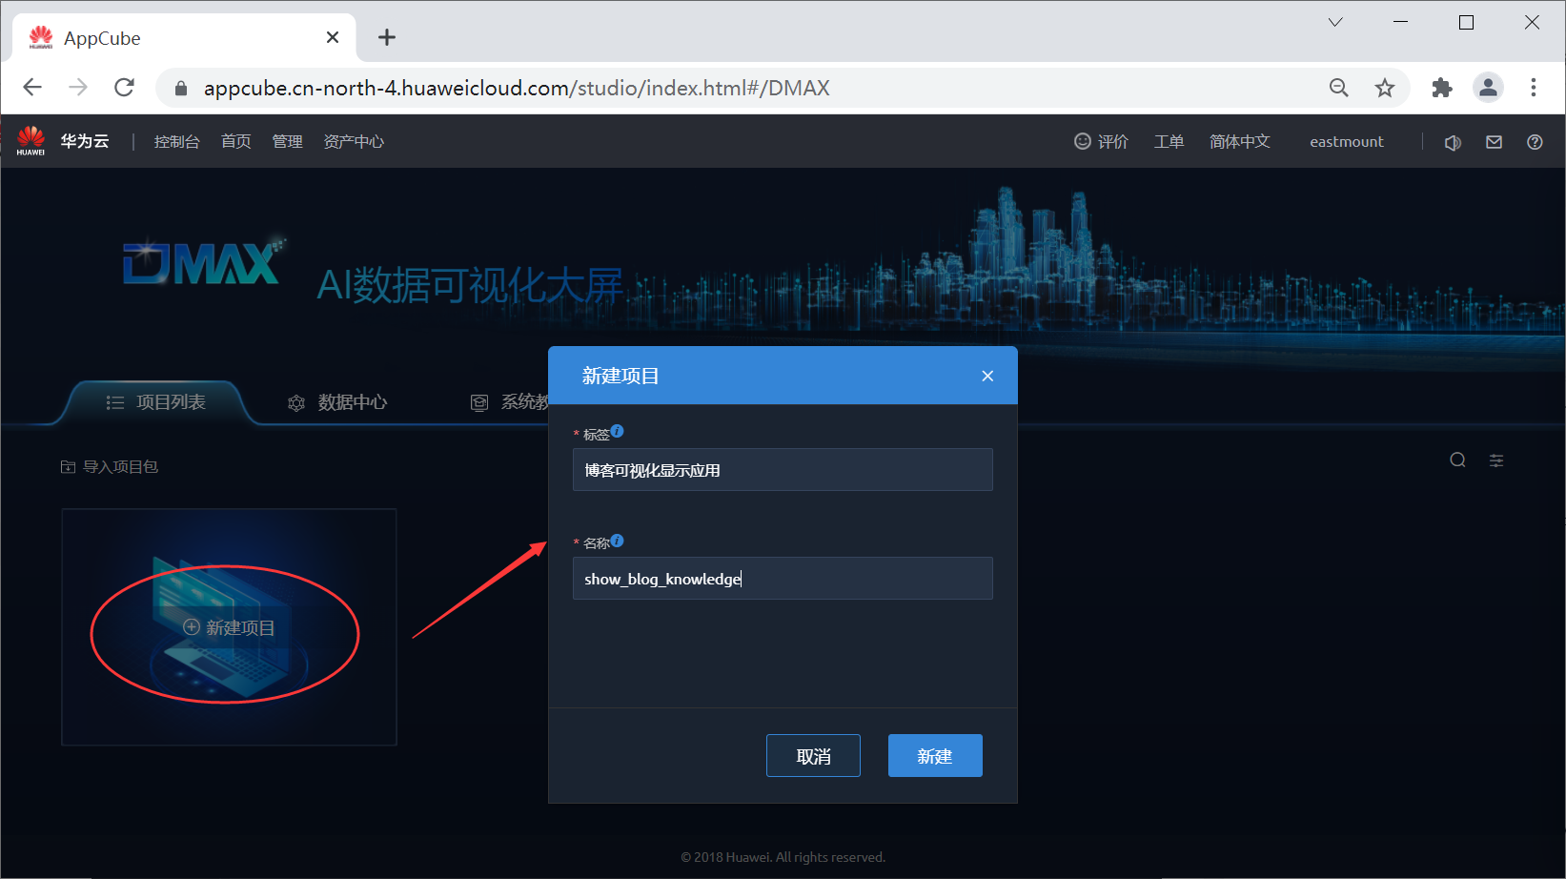1566x879 pixels.
Task: Open the help question mark icon
Action: [x=1535, y=142]
